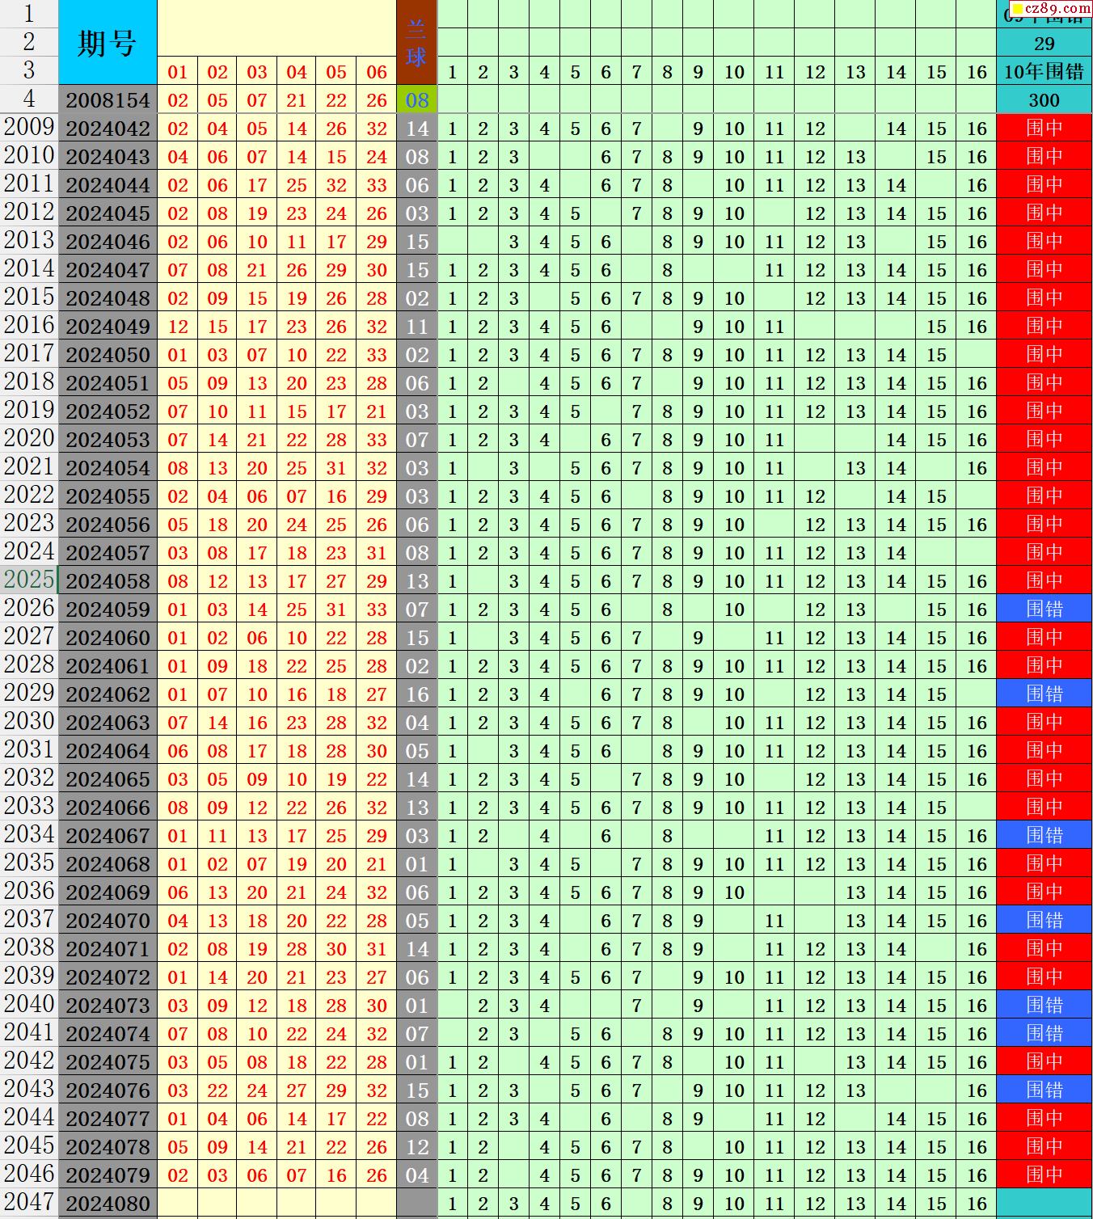Select the 围错 result for issue 2024076
Image resolution: width=1093 pixels, height=1219 pixels.
click(1044, 1090)
